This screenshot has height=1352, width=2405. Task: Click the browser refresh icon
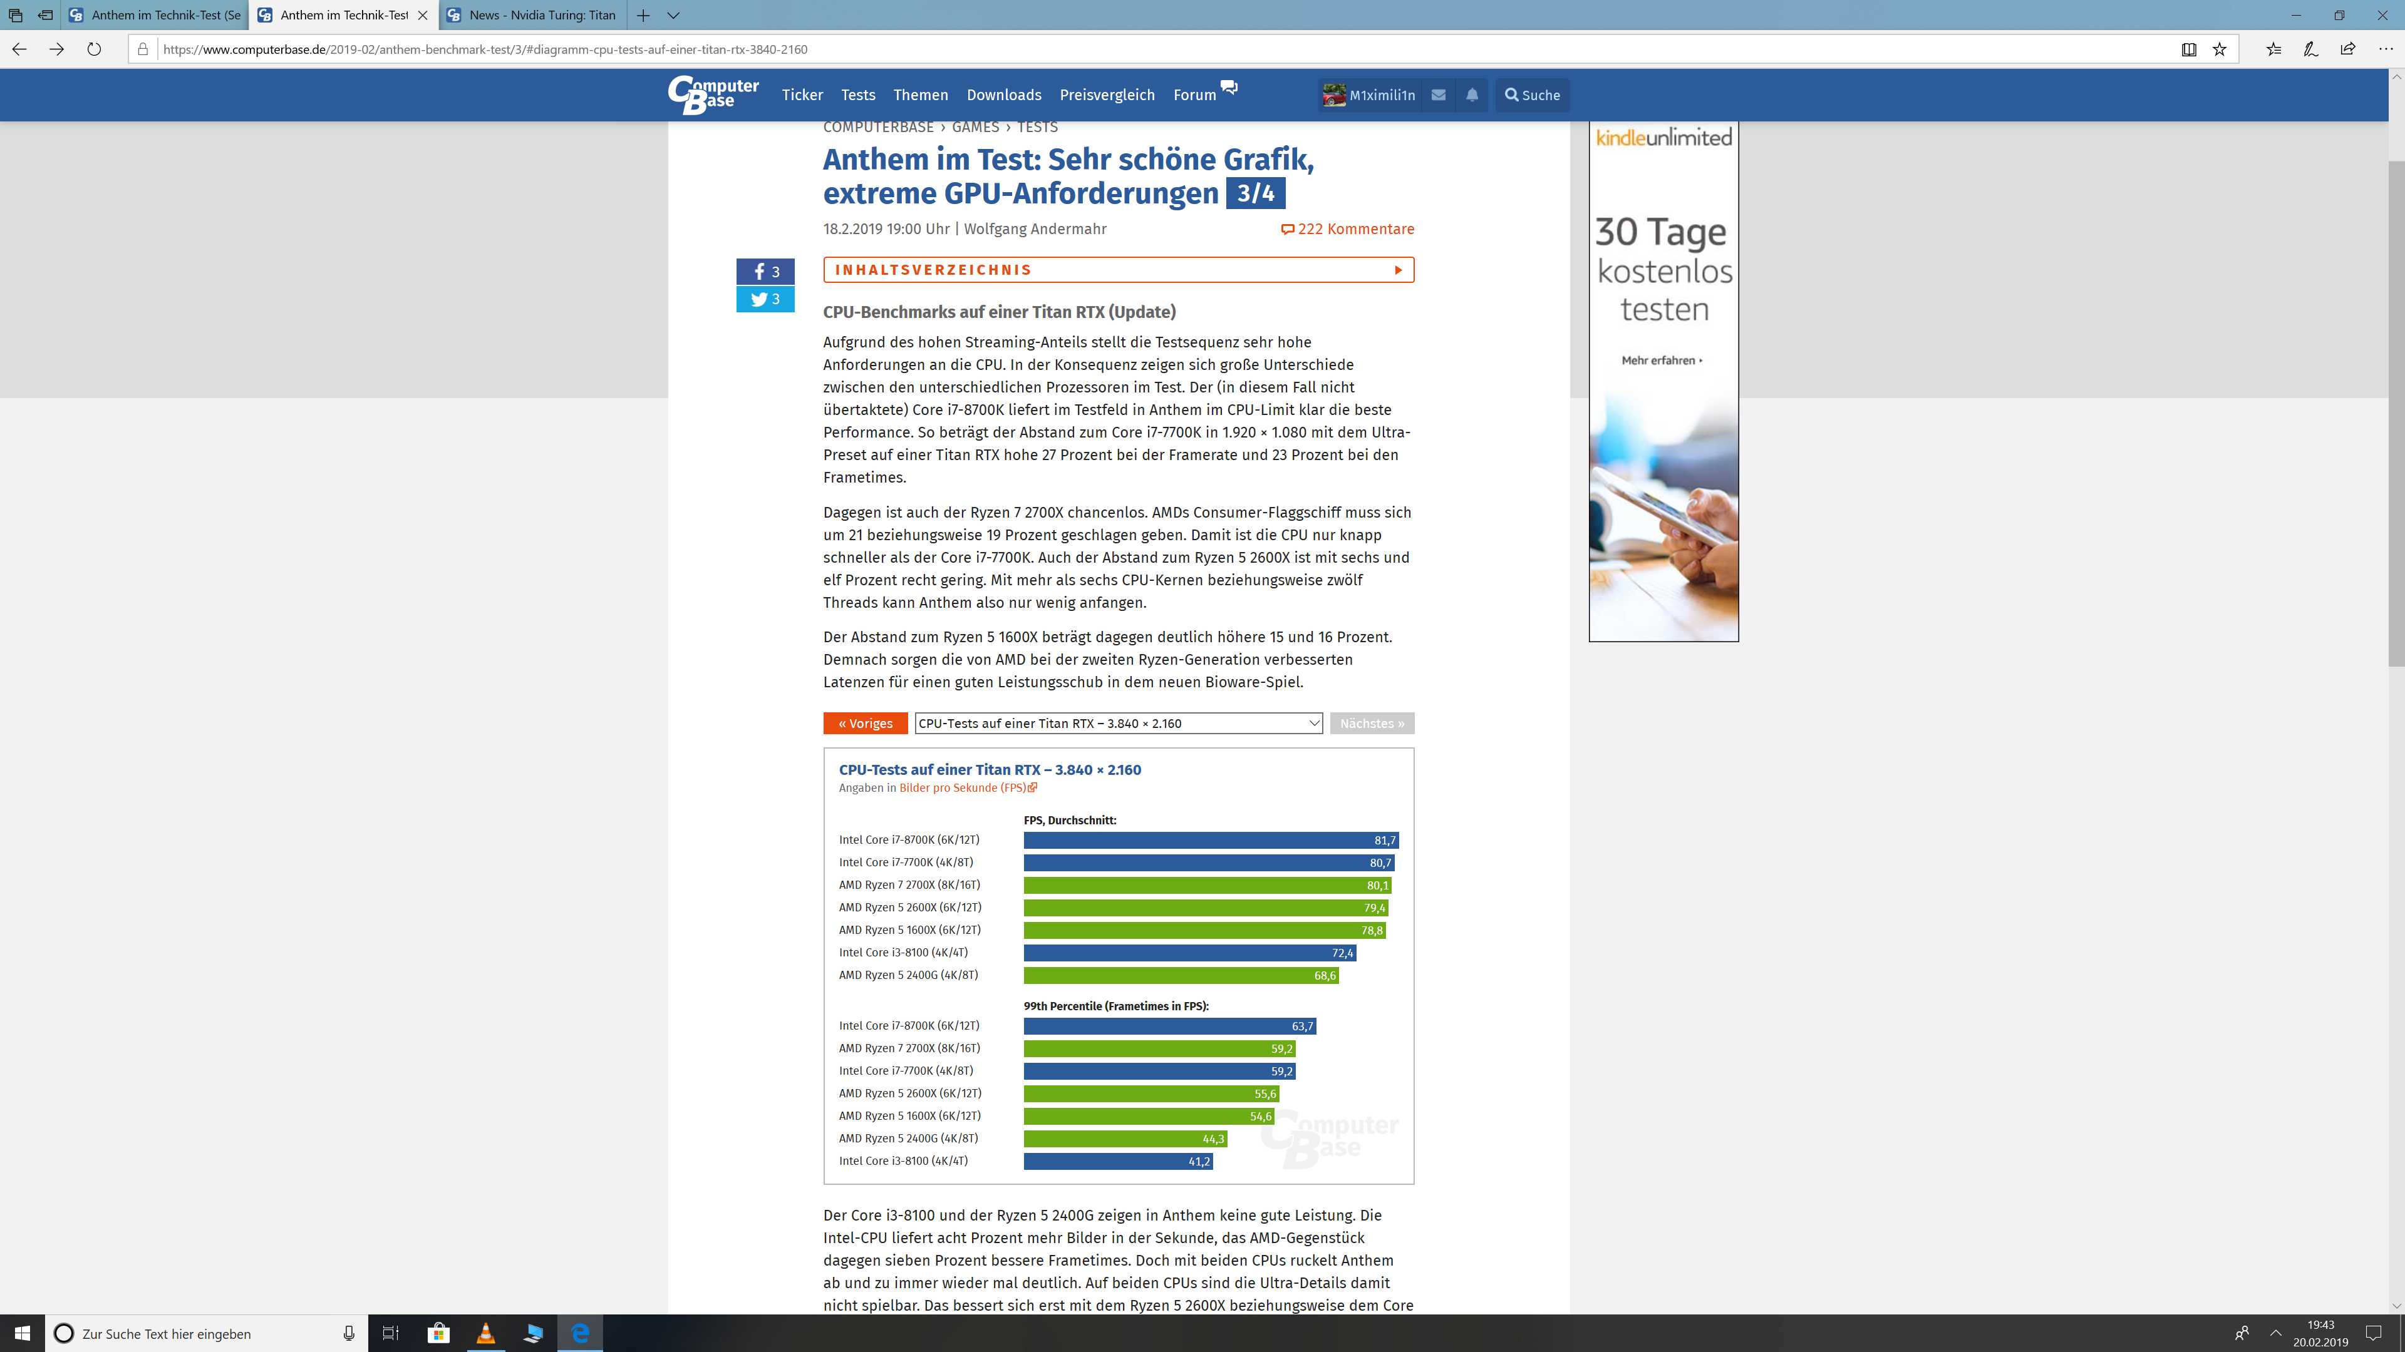pos(95,49)
